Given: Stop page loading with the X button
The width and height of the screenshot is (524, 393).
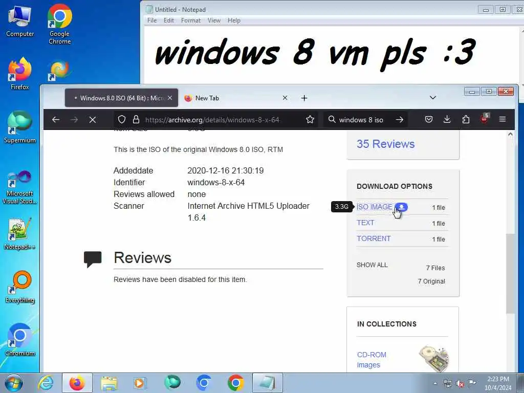Looking at the screenshot, I should pyautogui.click(x=93, y=120).
